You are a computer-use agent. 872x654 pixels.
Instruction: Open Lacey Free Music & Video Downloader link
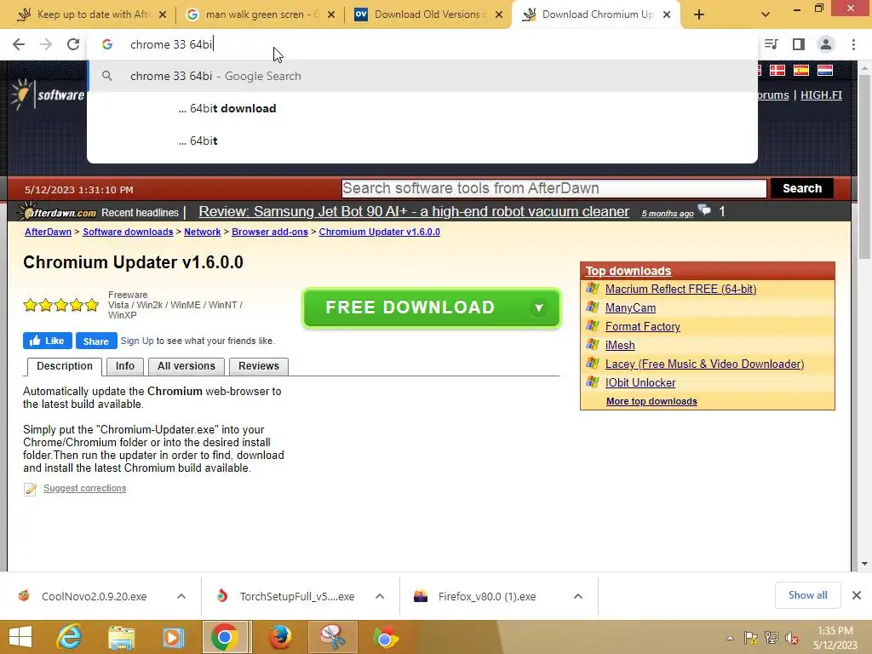point(704,364)
